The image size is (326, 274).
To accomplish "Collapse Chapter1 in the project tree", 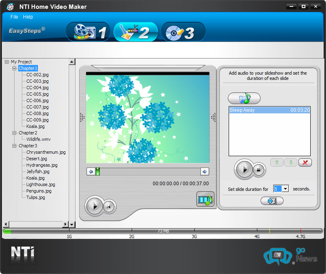I will tap(15, 68).
